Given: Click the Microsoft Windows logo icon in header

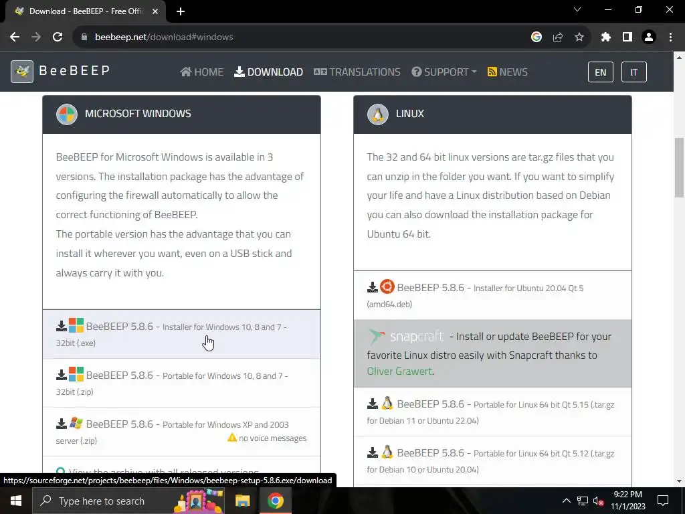Looking at the screenshot, I should pos(67,114).
